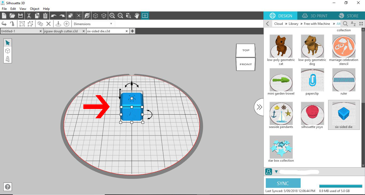Select the Pan hand tool

pos(137,16)
